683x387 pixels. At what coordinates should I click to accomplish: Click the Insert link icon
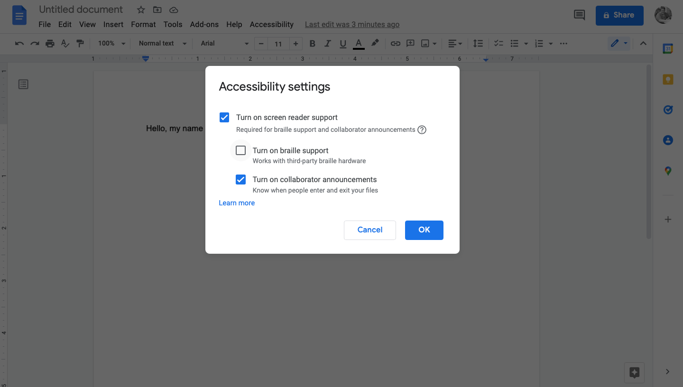(x=395, y=44)
